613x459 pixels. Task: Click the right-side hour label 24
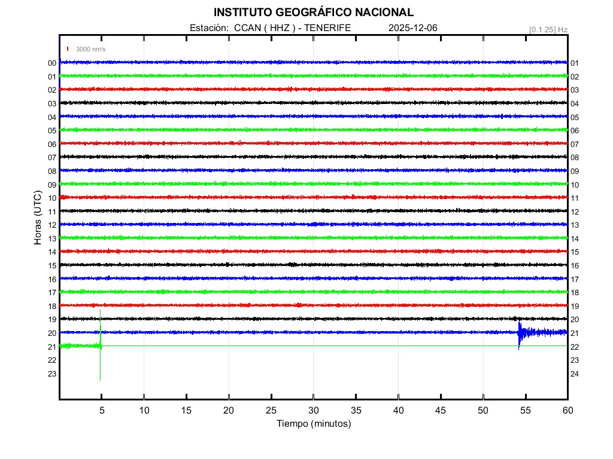[x=575, y=374]
